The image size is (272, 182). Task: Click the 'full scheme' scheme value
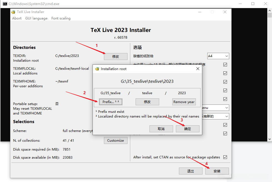[x=78, y=131]
